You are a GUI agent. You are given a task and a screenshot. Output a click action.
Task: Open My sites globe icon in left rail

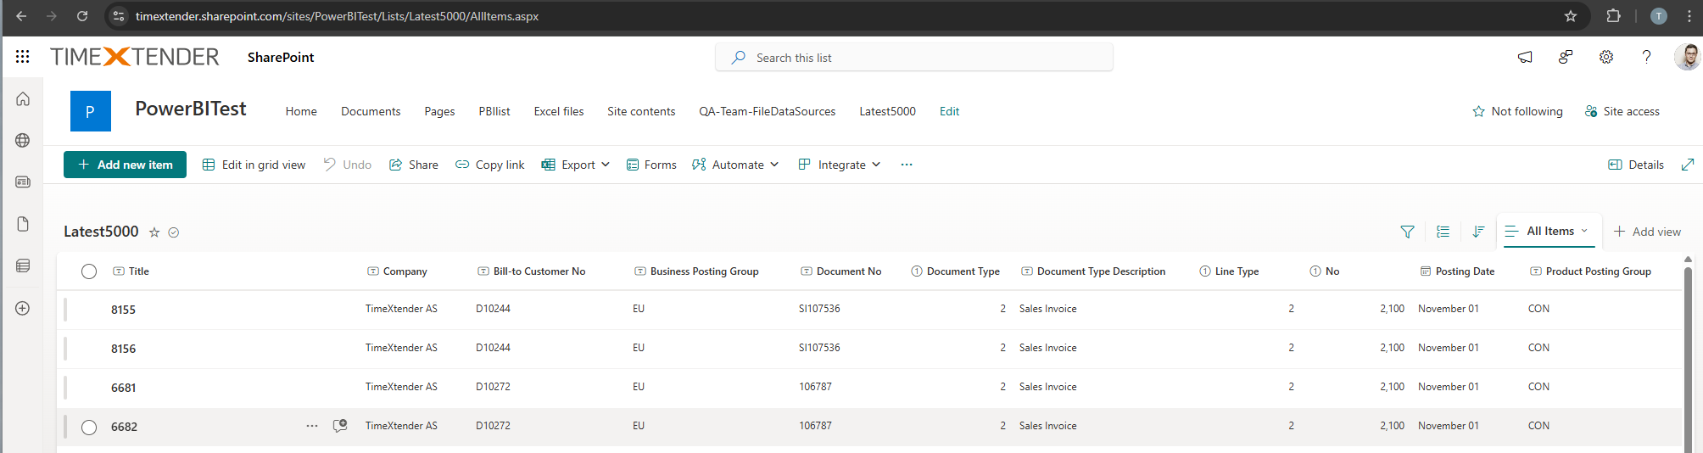click(23, 141)
